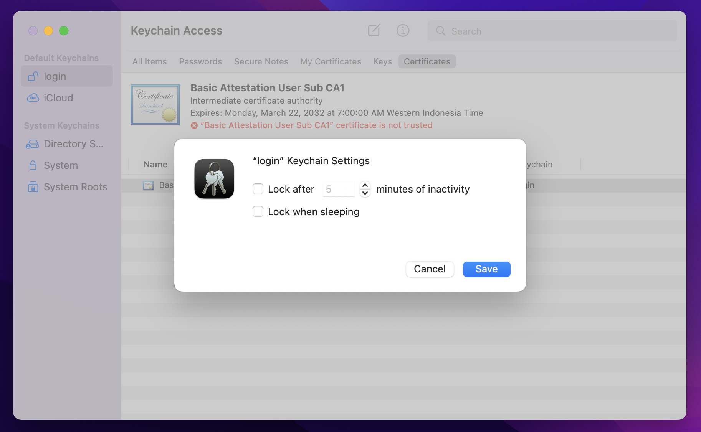Click the Cancel button
The image size is (701, 432).
pos(430,269)
